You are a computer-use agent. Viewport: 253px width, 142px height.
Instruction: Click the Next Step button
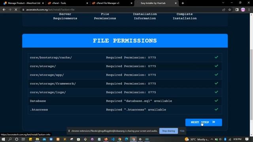pos(204,122)
